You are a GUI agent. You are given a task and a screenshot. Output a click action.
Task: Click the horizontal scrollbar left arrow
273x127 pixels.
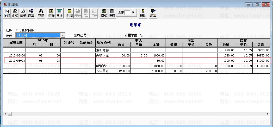(x=5, y=114)
